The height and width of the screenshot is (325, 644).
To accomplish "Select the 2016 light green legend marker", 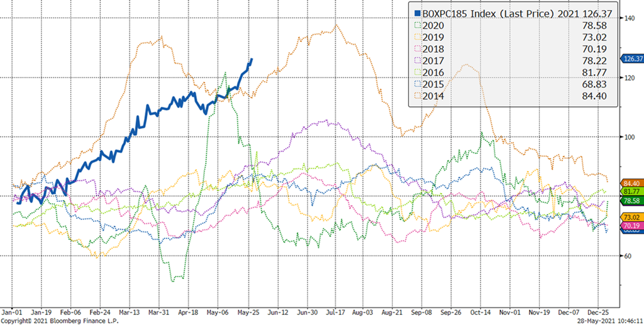I will coord(416,72).
